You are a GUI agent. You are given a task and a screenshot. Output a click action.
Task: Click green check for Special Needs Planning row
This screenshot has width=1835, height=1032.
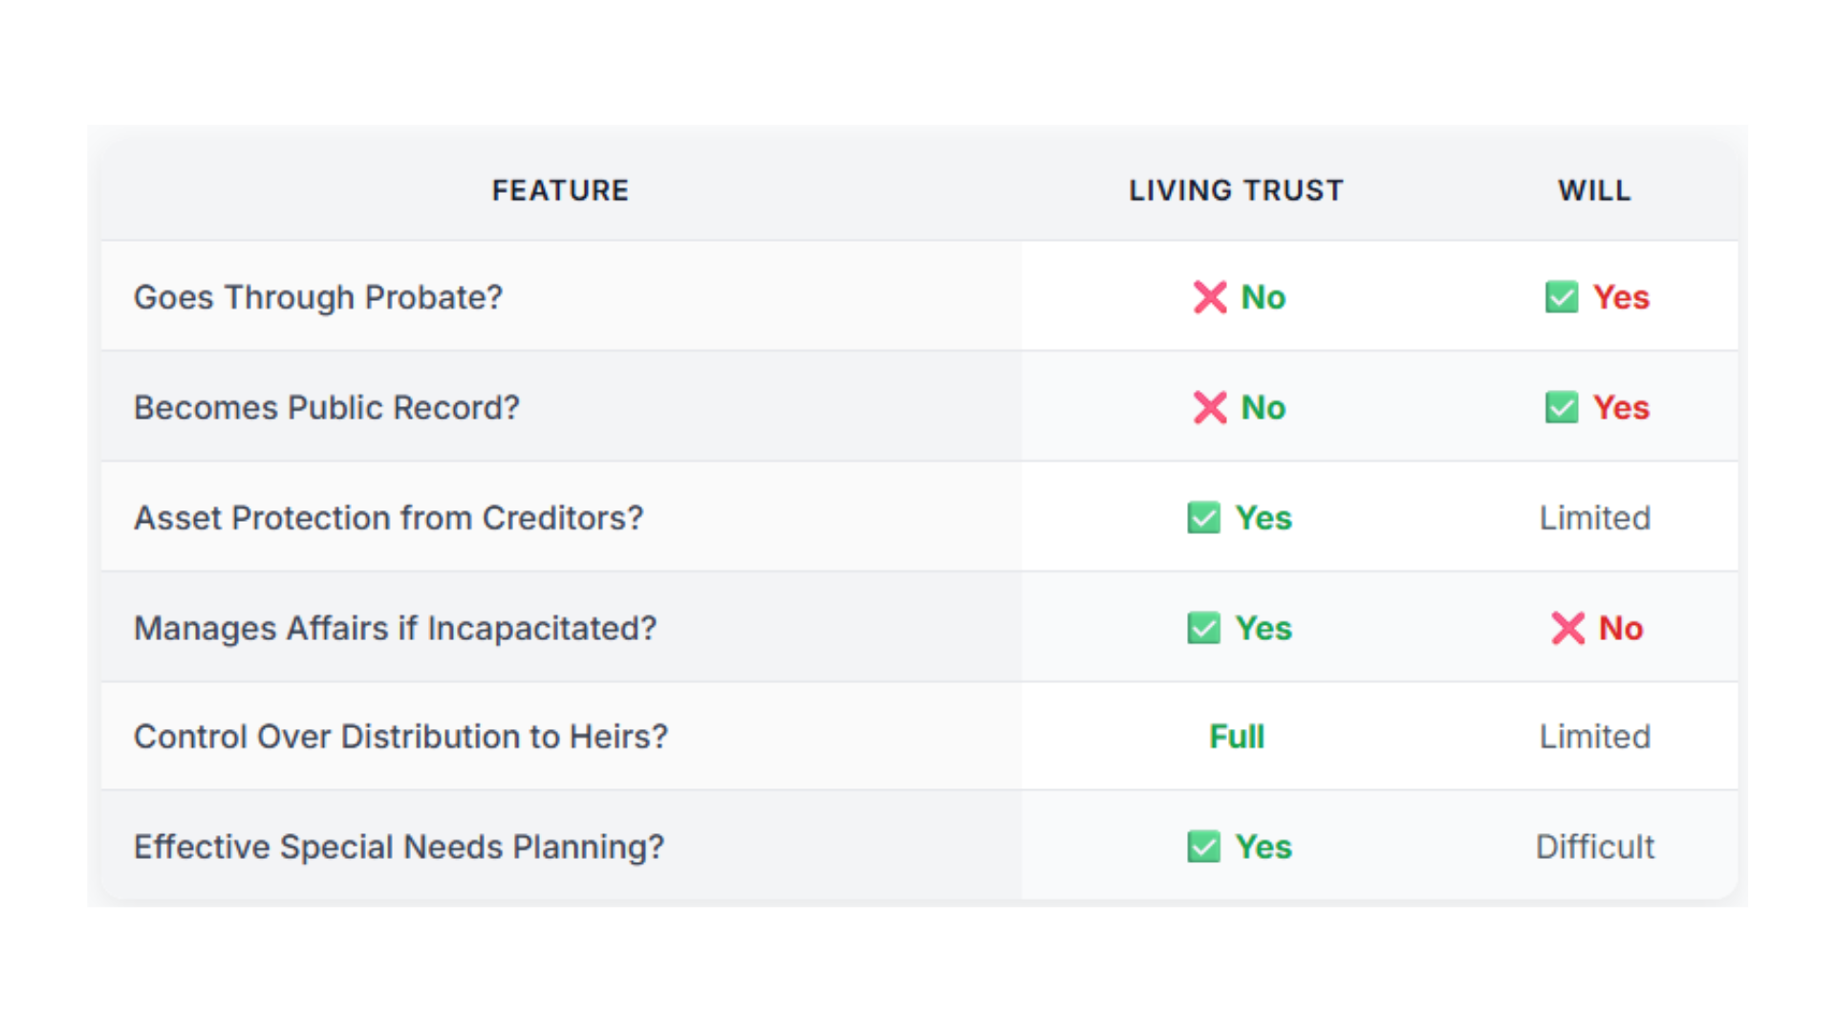(1203, 847)
